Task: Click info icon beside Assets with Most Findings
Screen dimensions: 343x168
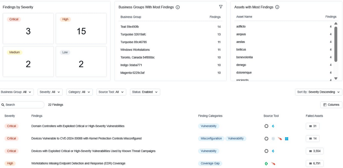Action: point(277,7)
